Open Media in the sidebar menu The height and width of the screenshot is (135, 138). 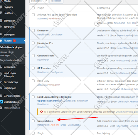[7, 1]
